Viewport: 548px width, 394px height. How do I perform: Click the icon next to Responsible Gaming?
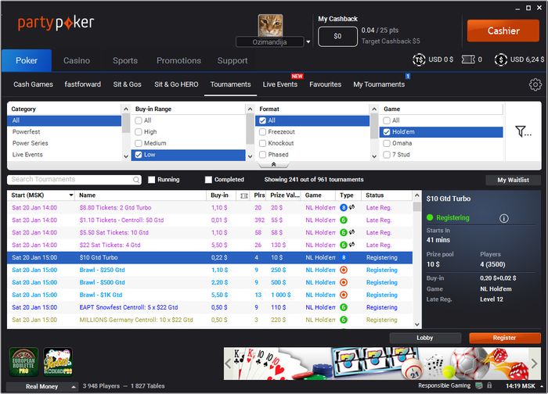(479, 385)
